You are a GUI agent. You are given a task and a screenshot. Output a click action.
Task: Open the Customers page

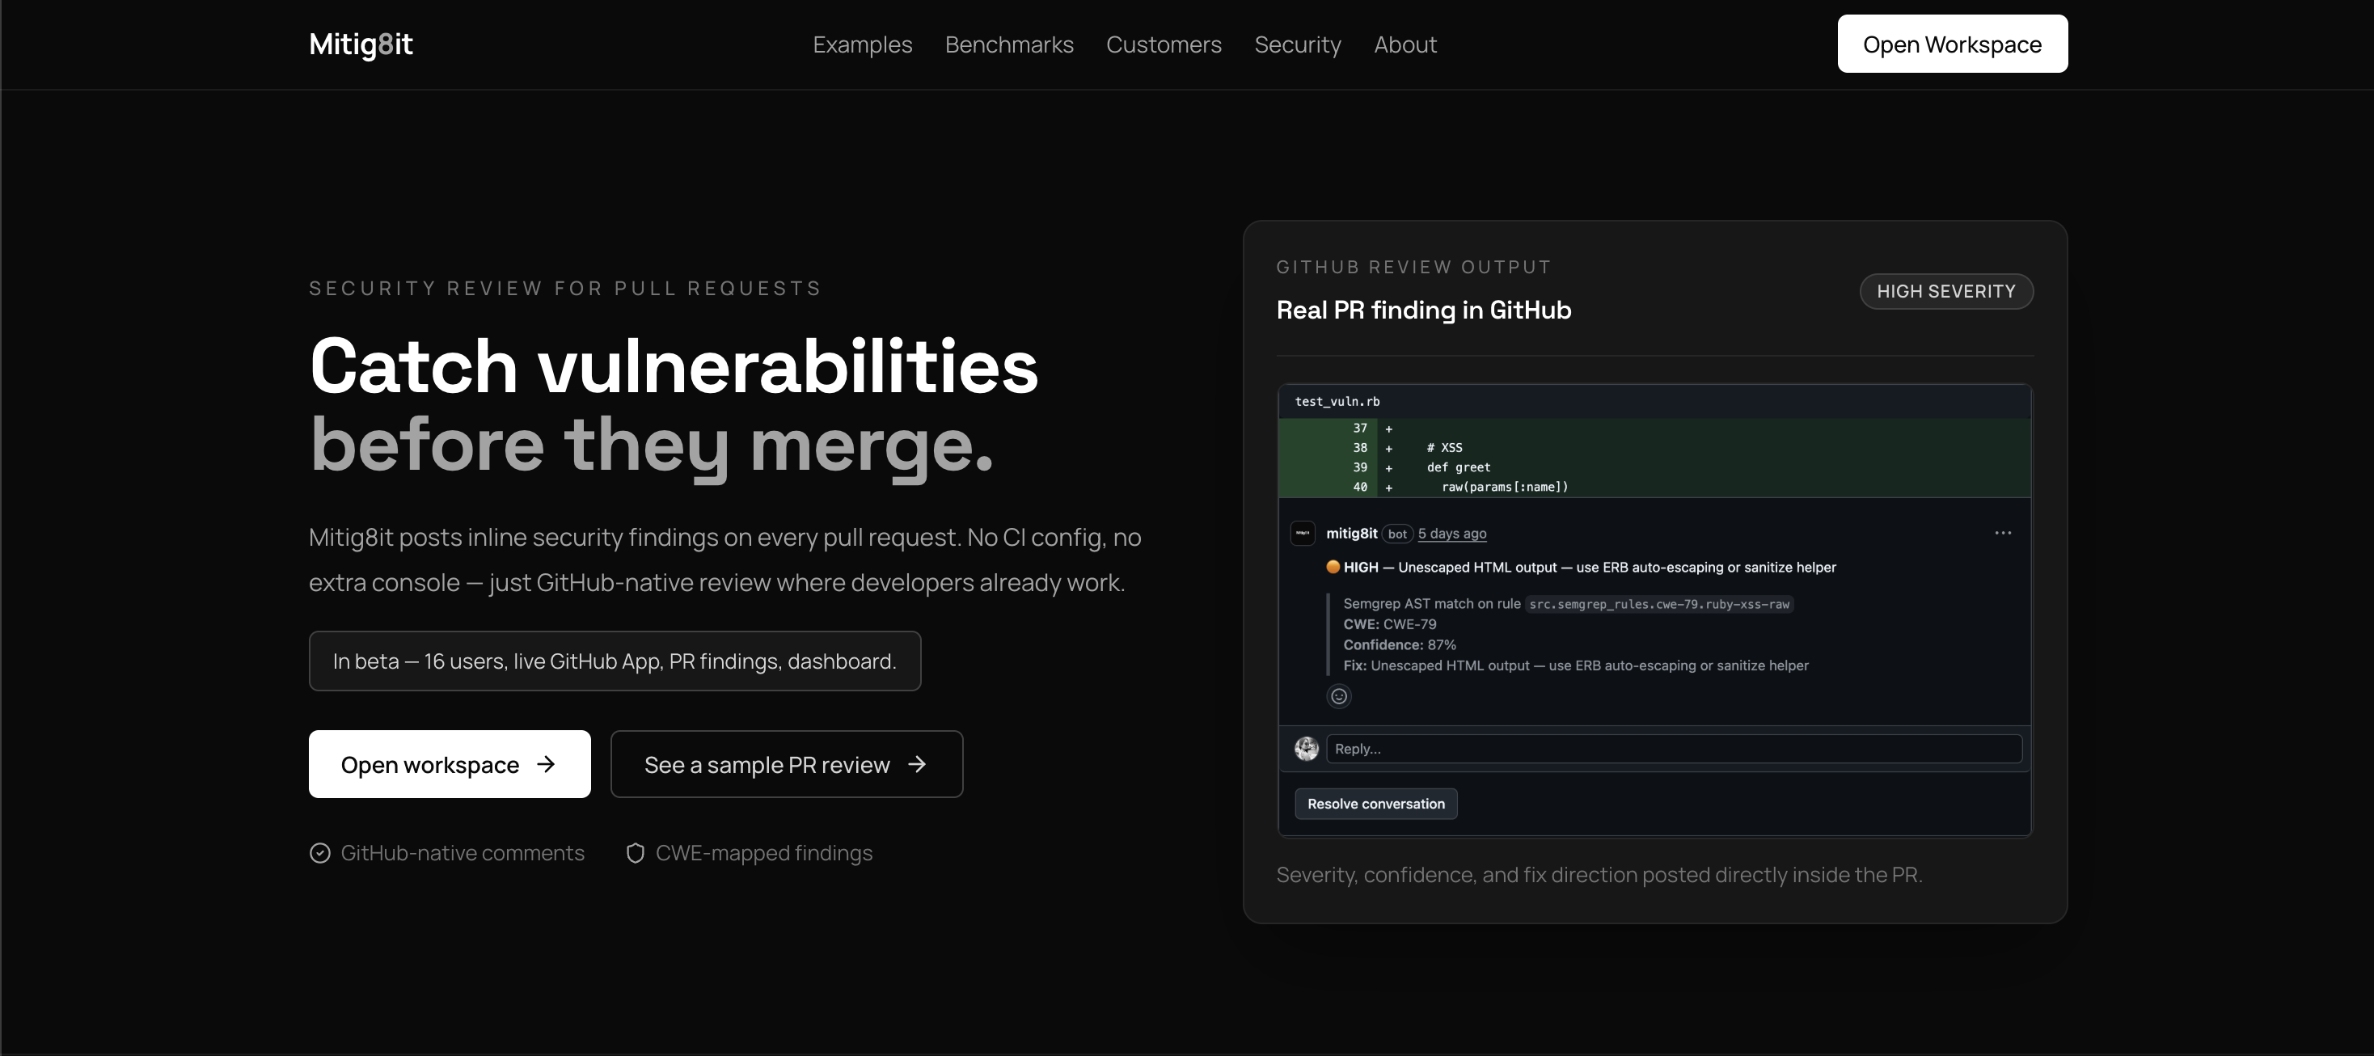(x=1164, y=44)
